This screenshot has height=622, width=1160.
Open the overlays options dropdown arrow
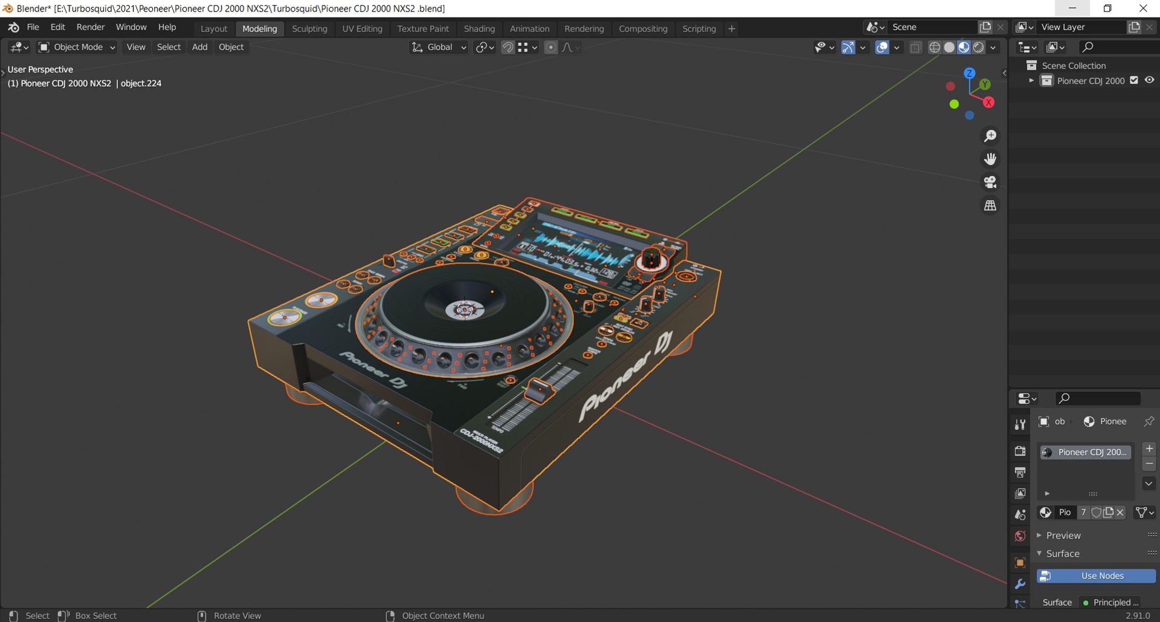tap(897, 47)
